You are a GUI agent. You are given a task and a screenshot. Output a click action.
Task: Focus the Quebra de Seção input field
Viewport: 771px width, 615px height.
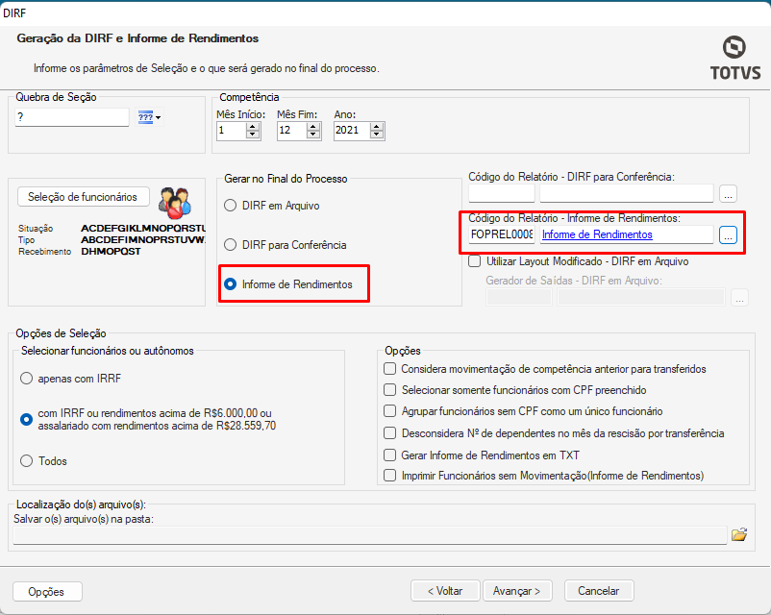pos(72,117)
